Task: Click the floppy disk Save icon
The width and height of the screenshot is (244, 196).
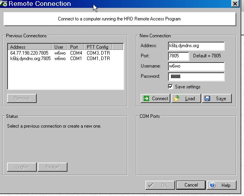Action: [207, 99]
